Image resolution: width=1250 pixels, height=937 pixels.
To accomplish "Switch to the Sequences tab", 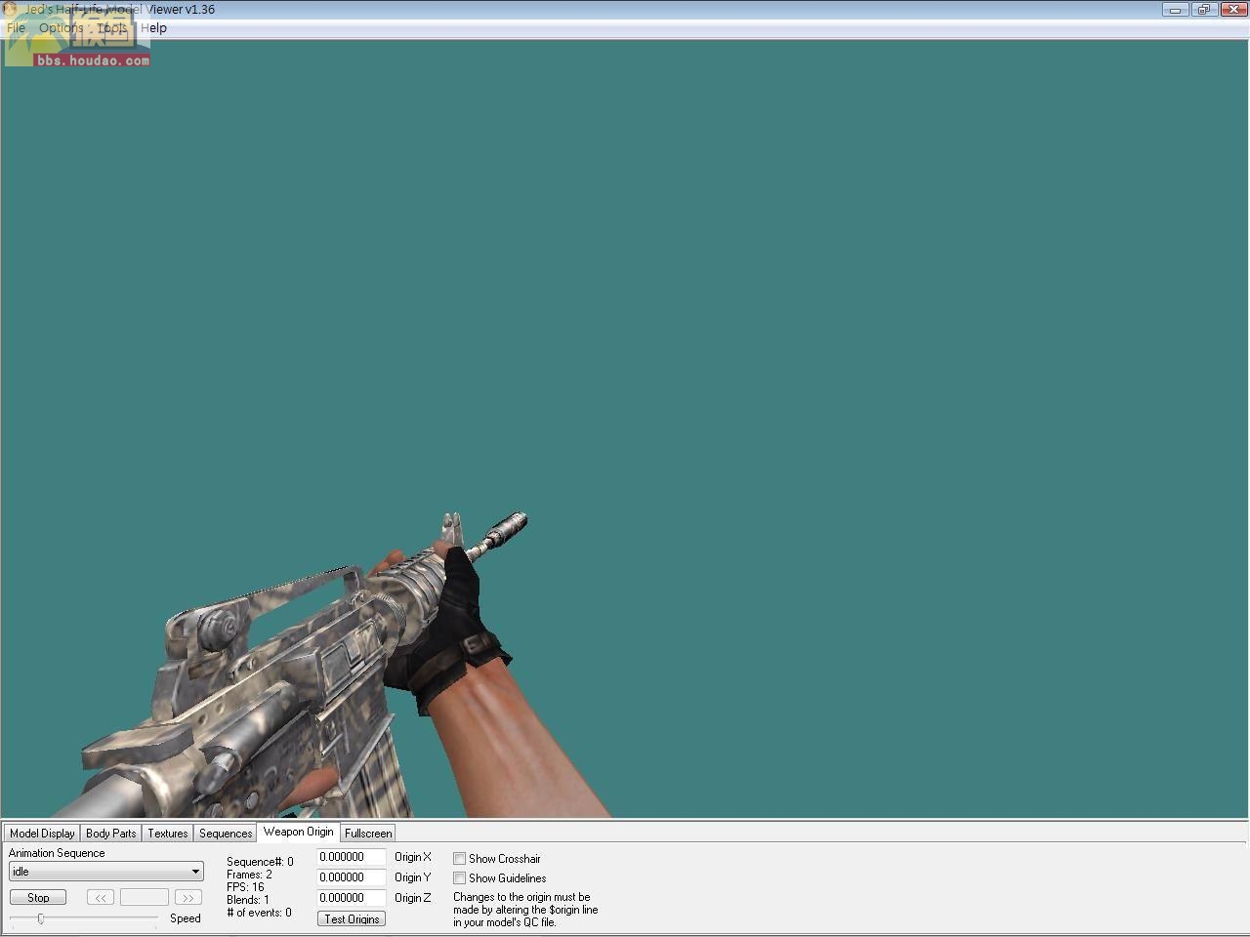I will click(x=226, y=834).
